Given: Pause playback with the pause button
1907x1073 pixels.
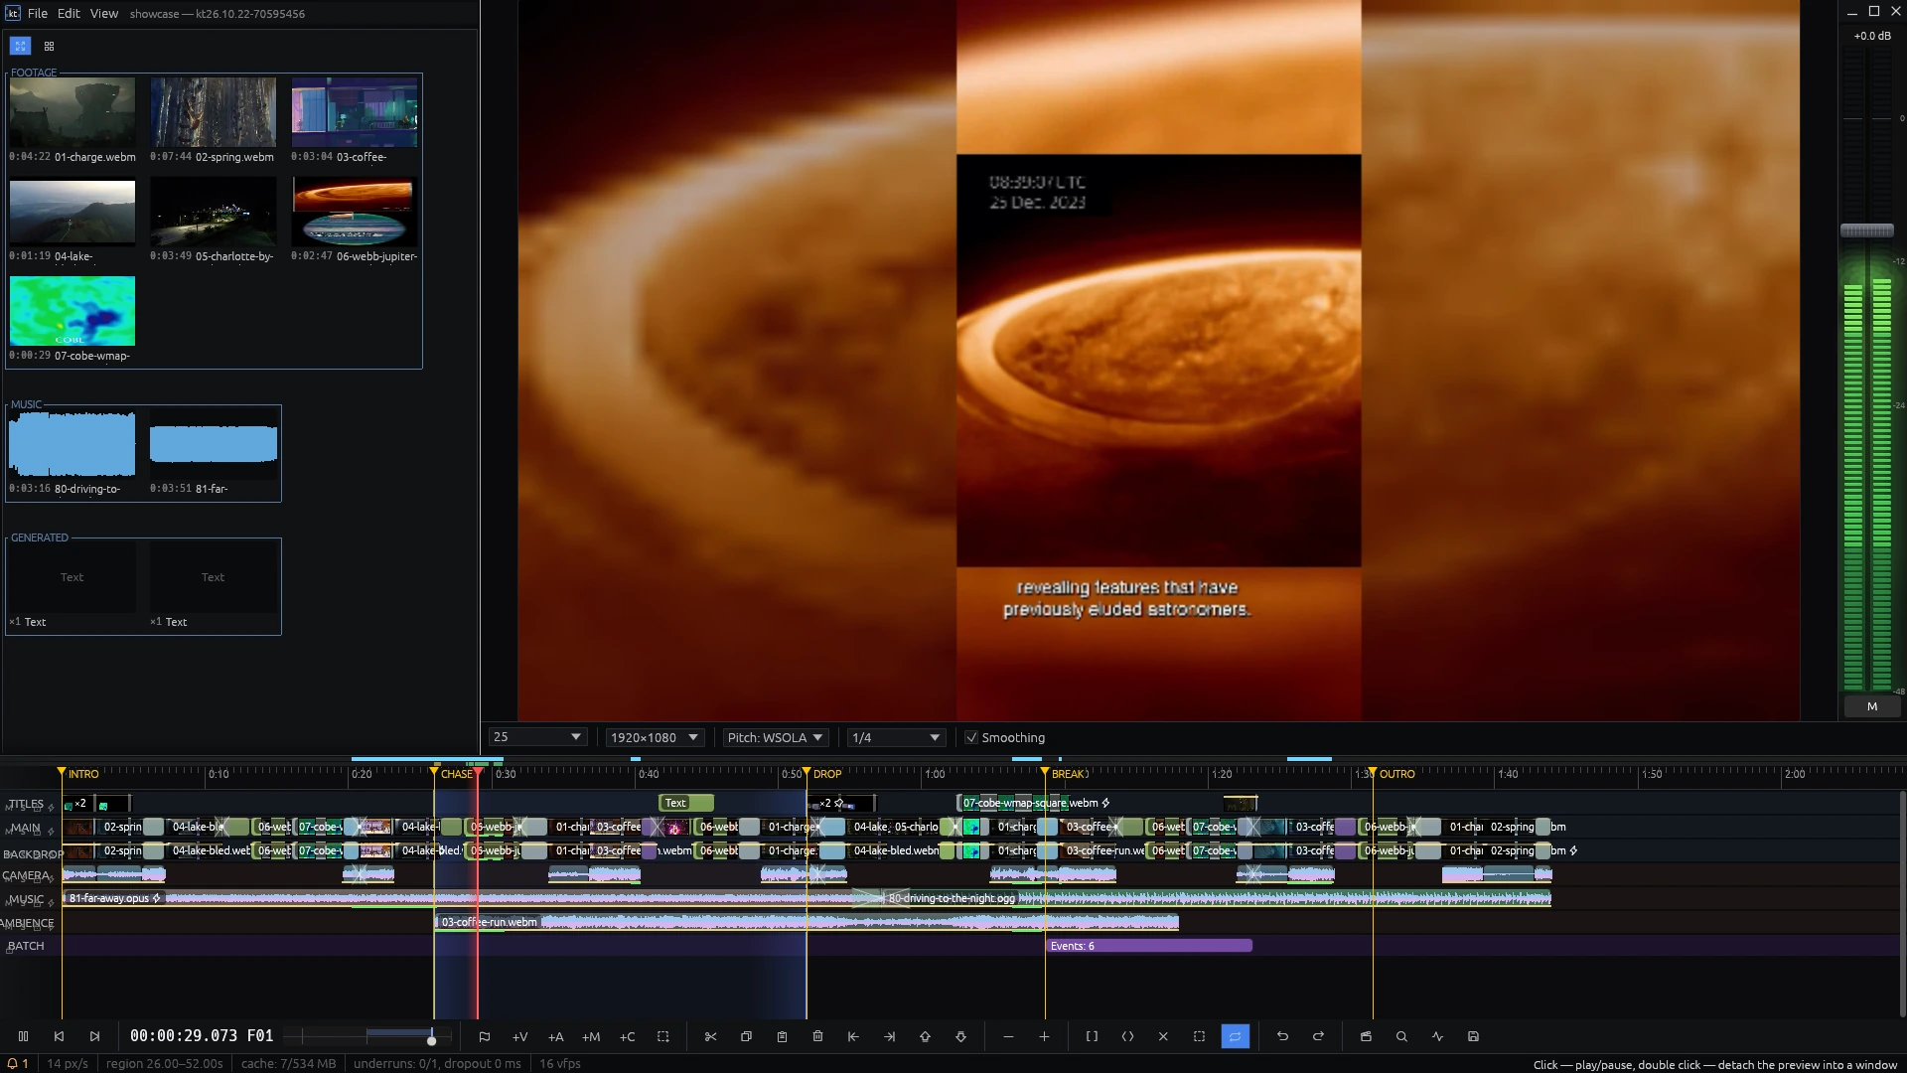Looking at the screenshot, I should [x=24, y=1036].
